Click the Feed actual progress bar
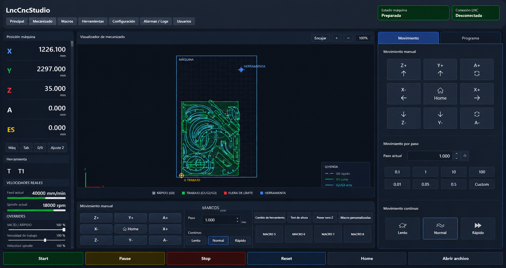The image size is (506, 268). coord(36,198)
